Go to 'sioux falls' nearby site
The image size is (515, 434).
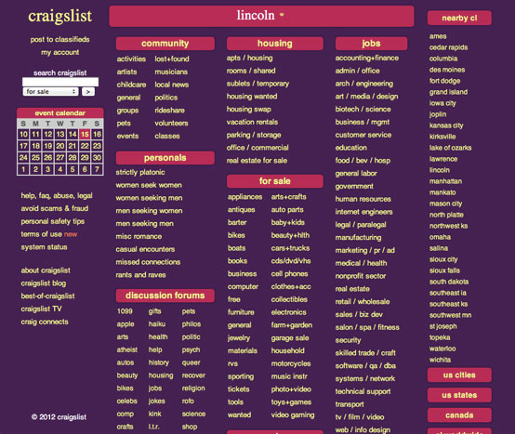[444, 270]
